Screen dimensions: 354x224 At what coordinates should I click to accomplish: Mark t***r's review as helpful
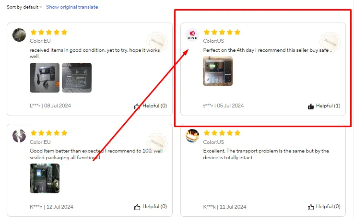(311, 106)
